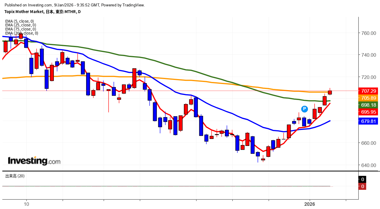Viewport: 380px width, 209px height.
Task: Select the red 695.95 EMA price label
Action: pyautogui.click(x=369, y=112)
